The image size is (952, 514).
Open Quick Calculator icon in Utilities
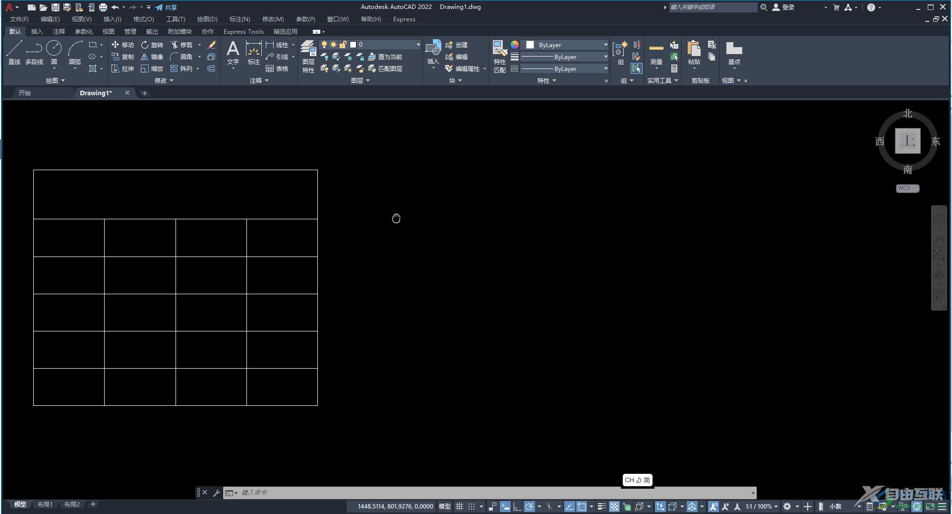pos(674,68)
